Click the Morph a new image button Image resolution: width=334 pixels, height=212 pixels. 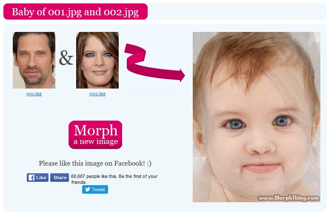[95, 135]
